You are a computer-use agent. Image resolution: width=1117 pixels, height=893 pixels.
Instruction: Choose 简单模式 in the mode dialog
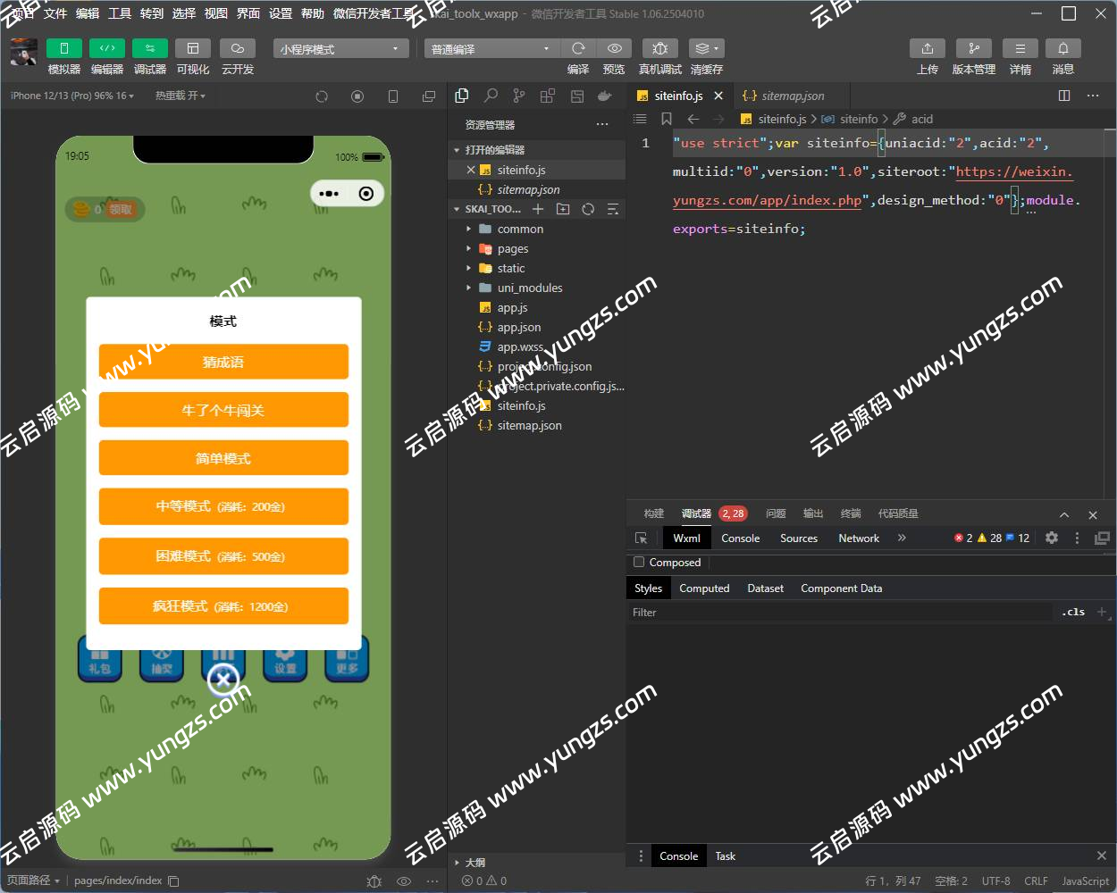pyautogui.click(x=223, y=458)
